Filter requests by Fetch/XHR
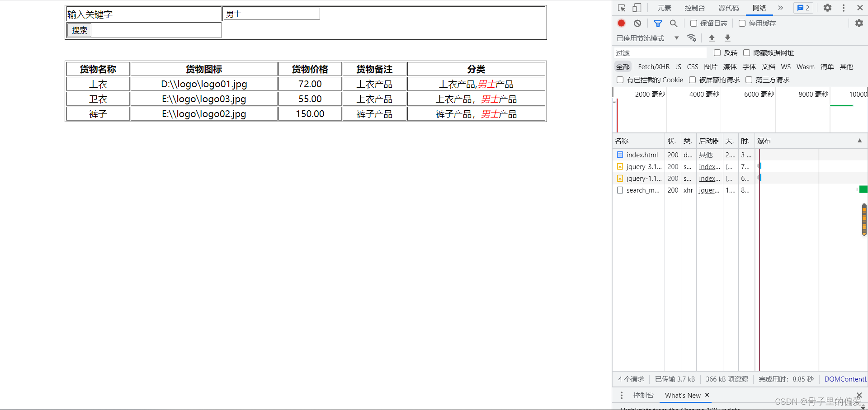868x410 pixels. (x=654, y=66)
